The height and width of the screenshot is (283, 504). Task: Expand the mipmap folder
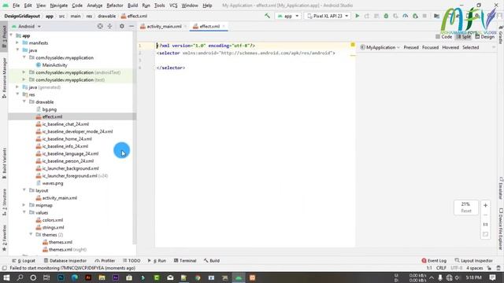[x=24, y=205]
